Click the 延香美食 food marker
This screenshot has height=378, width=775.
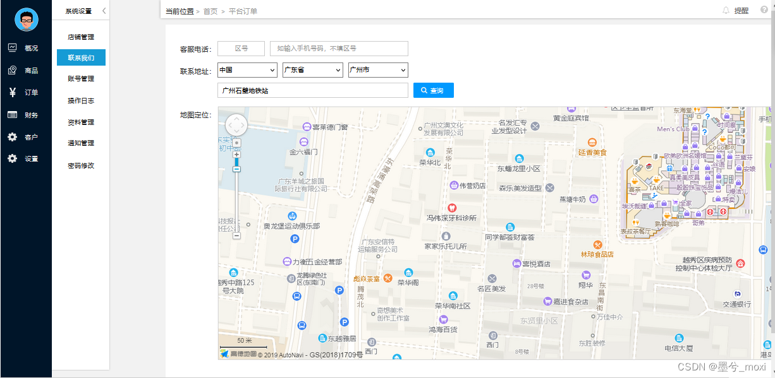coord(592,142)
